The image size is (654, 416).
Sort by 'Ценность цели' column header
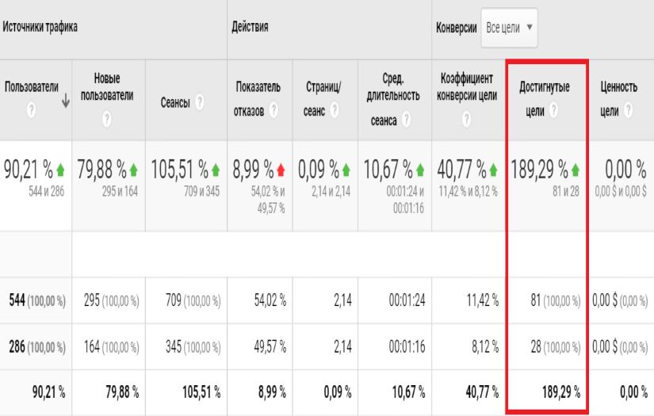(619, 99)
